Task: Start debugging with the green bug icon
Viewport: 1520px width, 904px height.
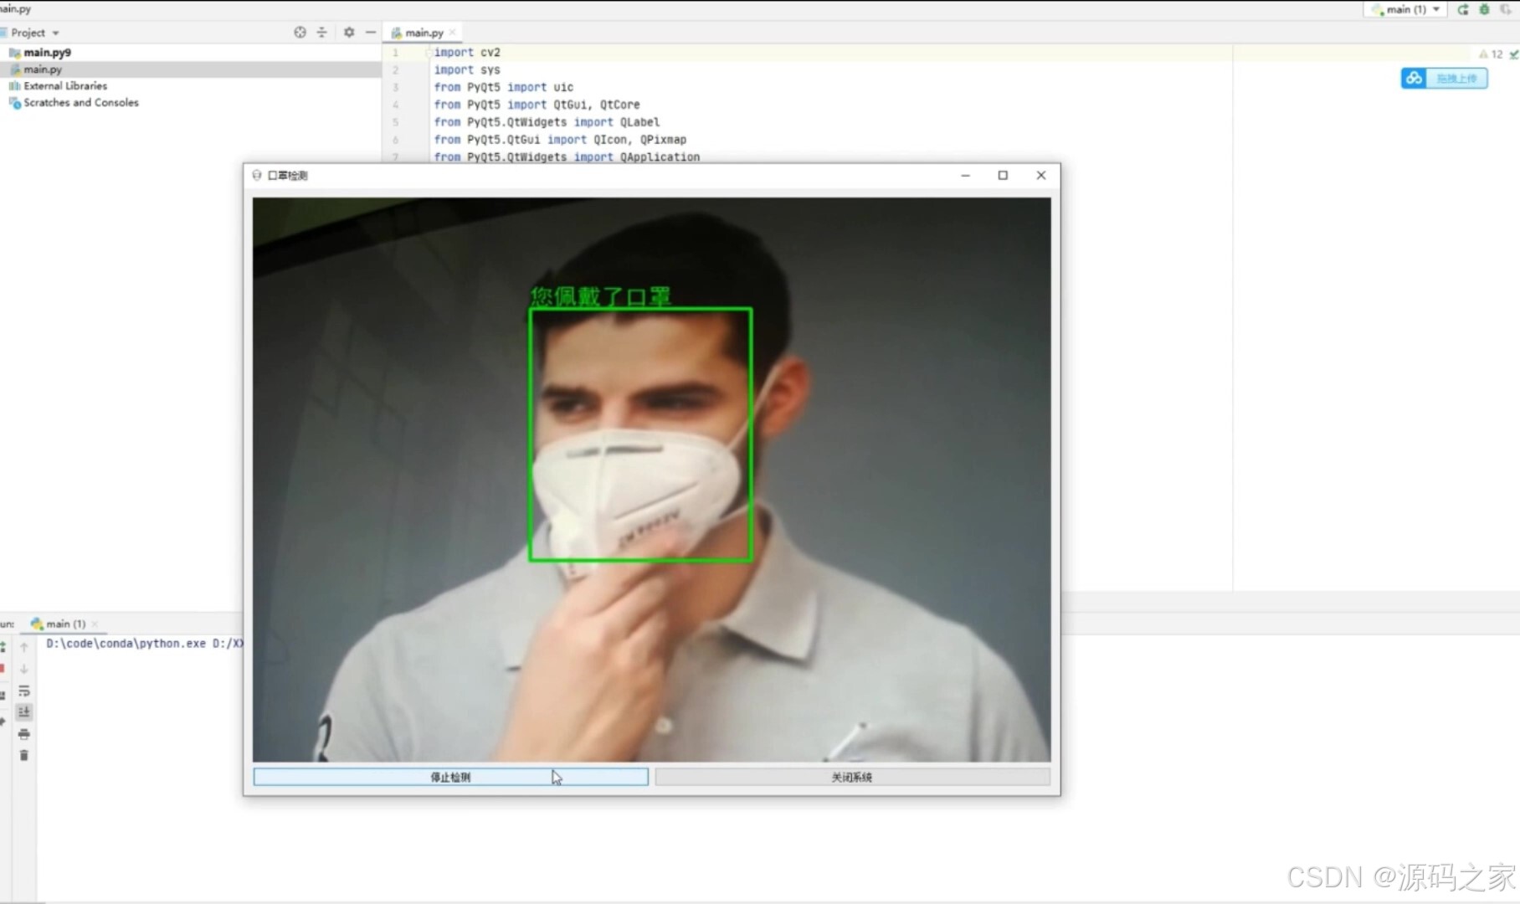Action: pos(1484,9)
